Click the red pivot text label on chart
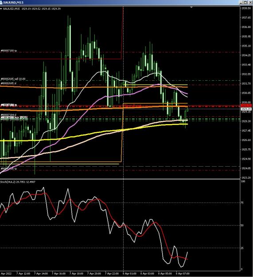Screen dimensions: 253x277 132,105
